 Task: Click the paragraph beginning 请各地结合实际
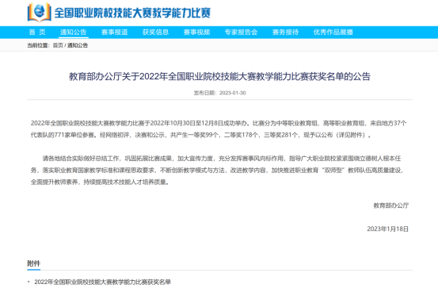point(218,171)
